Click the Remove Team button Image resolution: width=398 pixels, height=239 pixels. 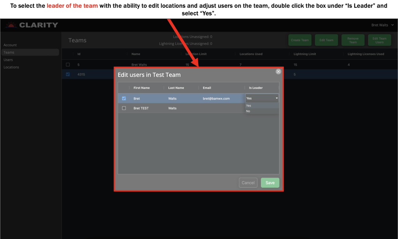[353, 40]
